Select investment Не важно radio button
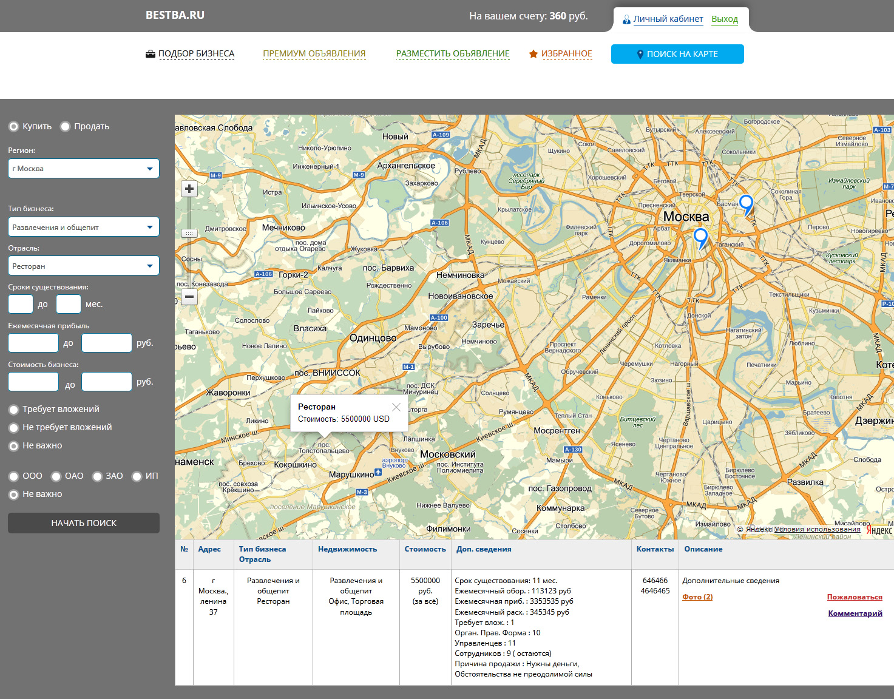The image size is (894, 699). click(x=13, y=446)
